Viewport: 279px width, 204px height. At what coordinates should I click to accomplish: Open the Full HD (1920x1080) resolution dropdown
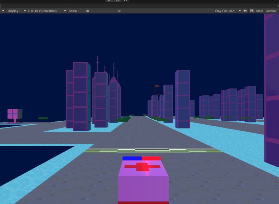47,11
